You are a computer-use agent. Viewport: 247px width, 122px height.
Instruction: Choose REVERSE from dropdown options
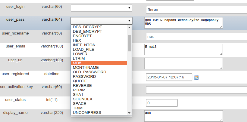(x=99, y=85)
